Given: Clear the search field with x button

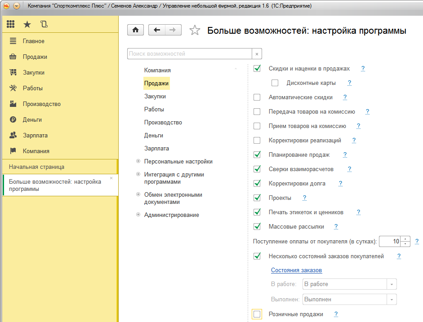Looking at the screenshot, I should pyautogui.click(x=257, y=54).
